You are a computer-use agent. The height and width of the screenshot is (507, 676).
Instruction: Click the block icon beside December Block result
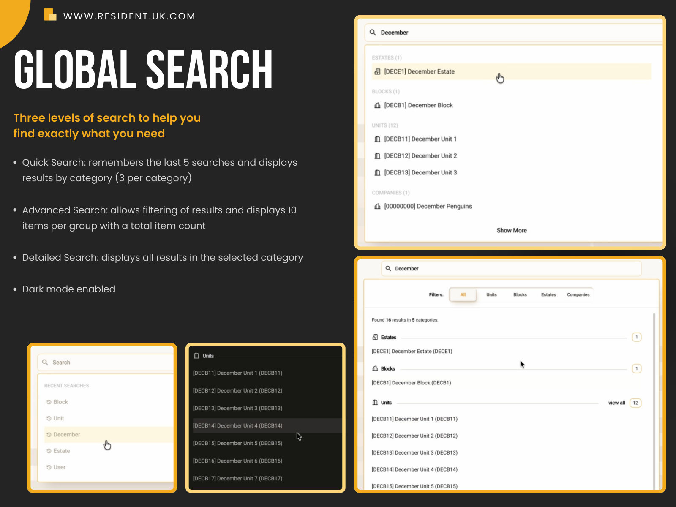coord(377,105)
